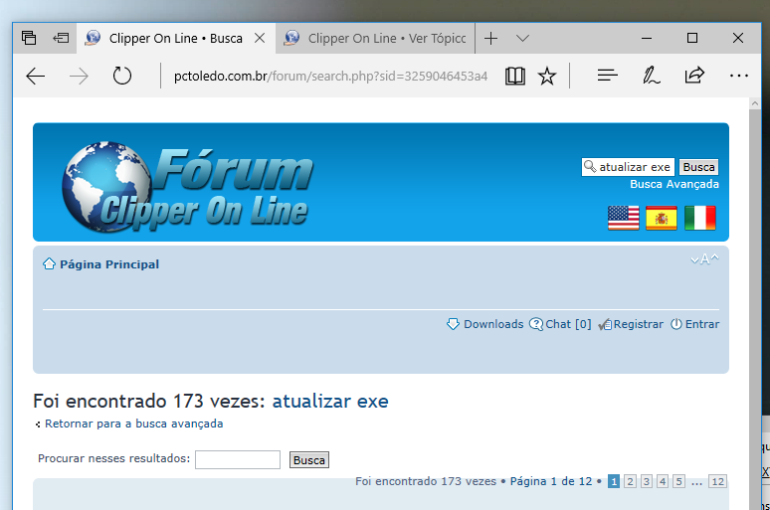Screen dimensions: 770x510
Task: Click Busca button beside results field
Action: [308, 460]
